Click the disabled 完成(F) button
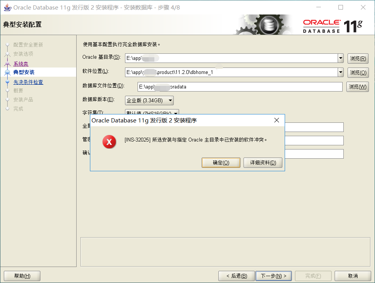 pos(313,276)
